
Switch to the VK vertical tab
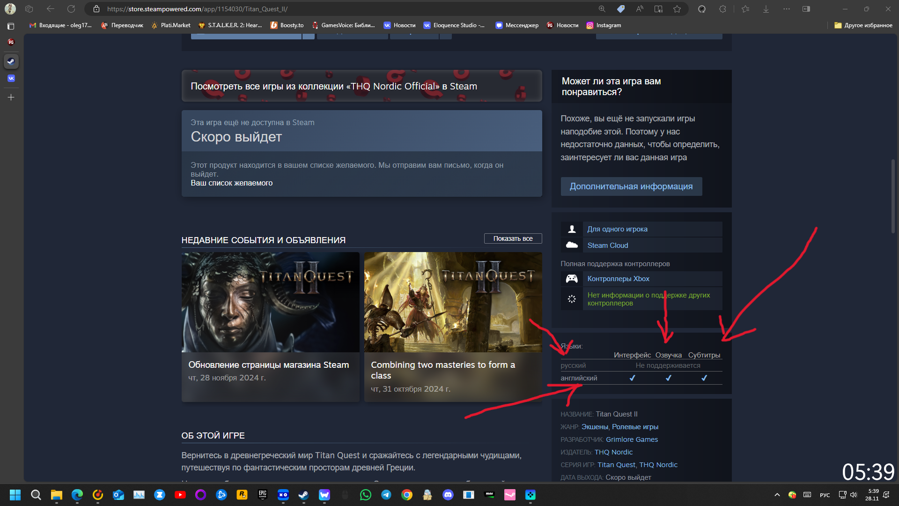(x=11, y=78)
